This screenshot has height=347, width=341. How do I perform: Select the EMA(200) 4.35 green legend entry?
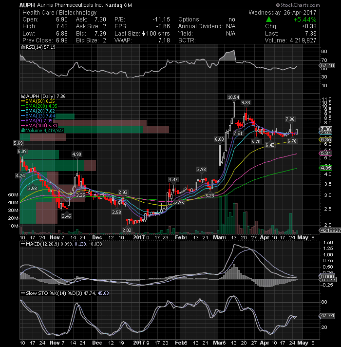point(39,106)
